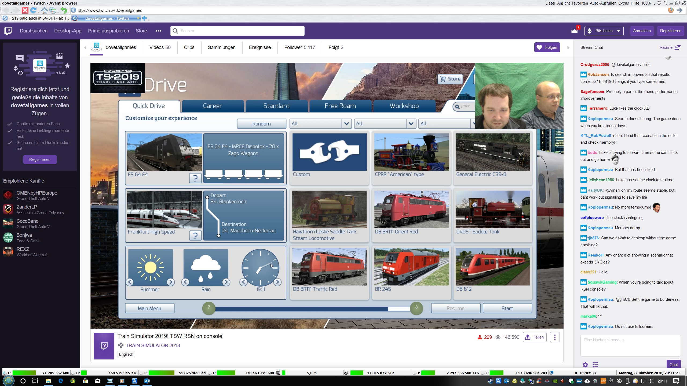Return to Main Menu
Viewport: 687px width, 386px height.
point(149,308)
